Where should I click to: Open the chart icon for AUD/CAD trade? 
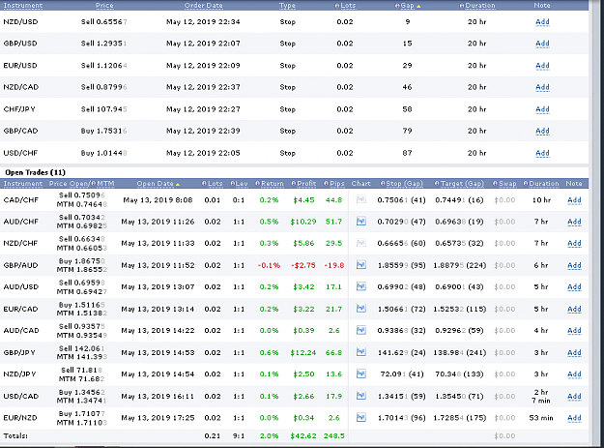click(x=360, y=330)
